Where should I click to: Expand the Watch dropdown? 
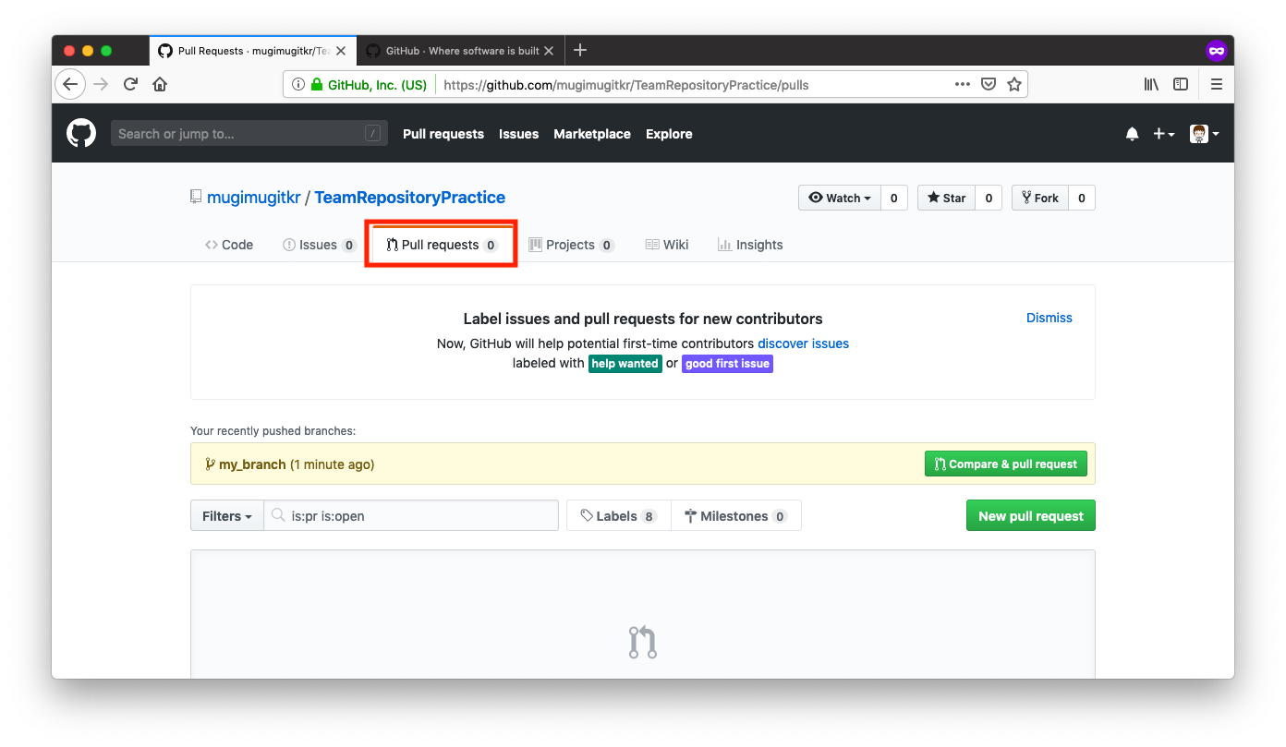pyautogui.click(x=840, y=198)
